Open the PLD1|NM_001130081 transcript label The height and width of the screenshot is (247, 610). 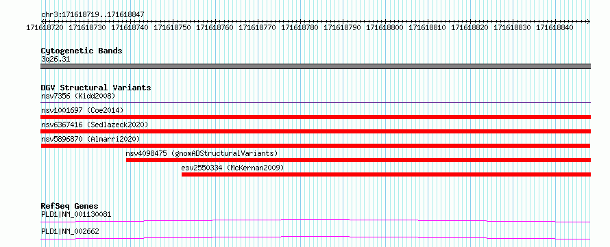coord(77,214)
